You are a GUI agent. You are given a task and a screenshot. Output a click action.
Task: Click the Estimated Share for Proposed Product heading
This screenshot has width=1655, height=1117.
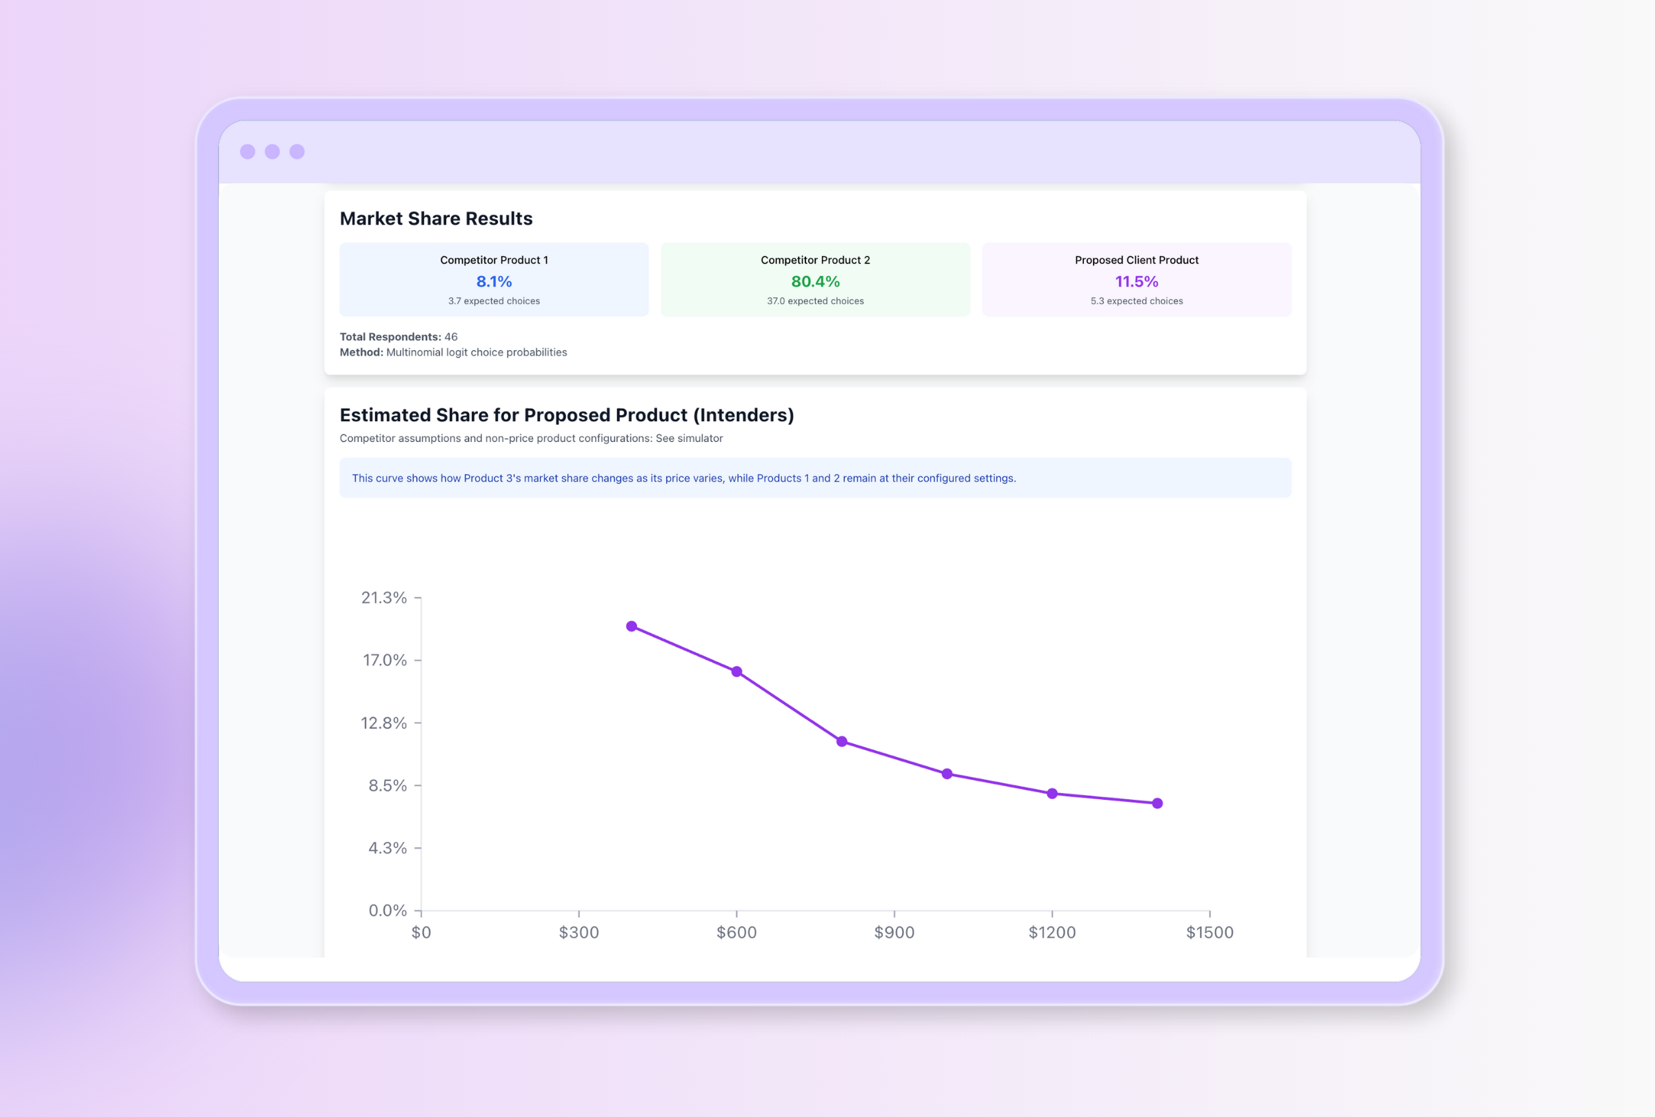pos(566,415)
